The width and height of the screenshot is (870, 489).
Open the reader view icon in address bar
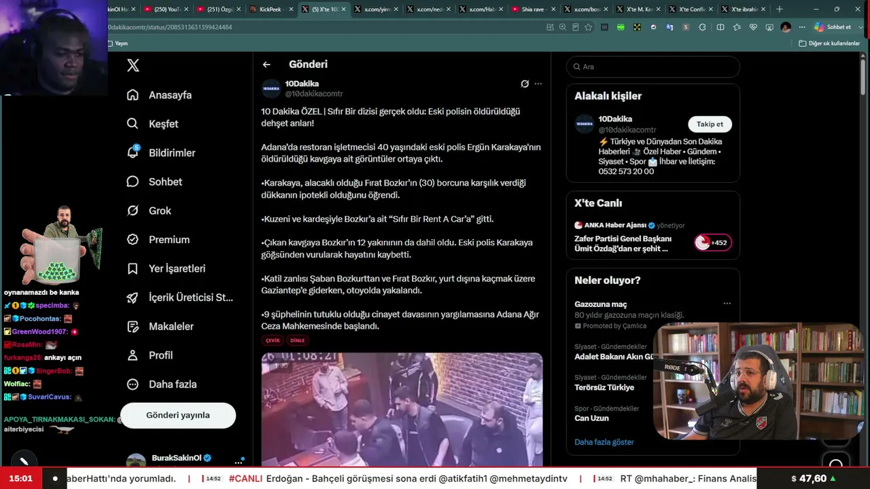576,27
